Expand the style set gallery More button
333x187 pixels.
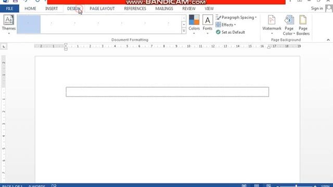pyautogui.click(x=184, y=31)
